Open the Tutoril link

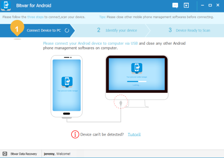coord(134,135)
